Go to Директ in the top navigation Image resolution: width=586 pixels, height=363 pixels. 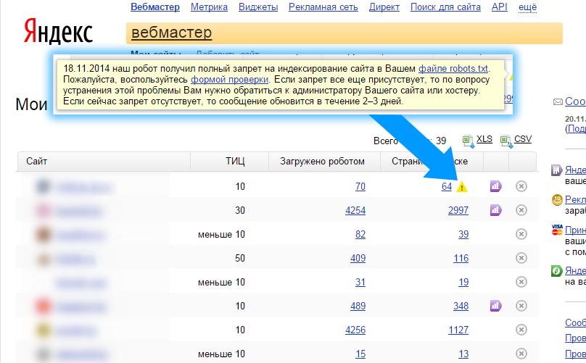tap(384, 7)
